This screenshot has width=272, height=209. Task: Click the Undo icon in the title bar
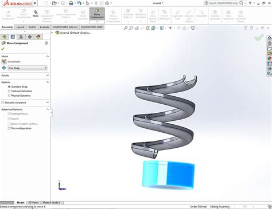[x=79, y=3]
